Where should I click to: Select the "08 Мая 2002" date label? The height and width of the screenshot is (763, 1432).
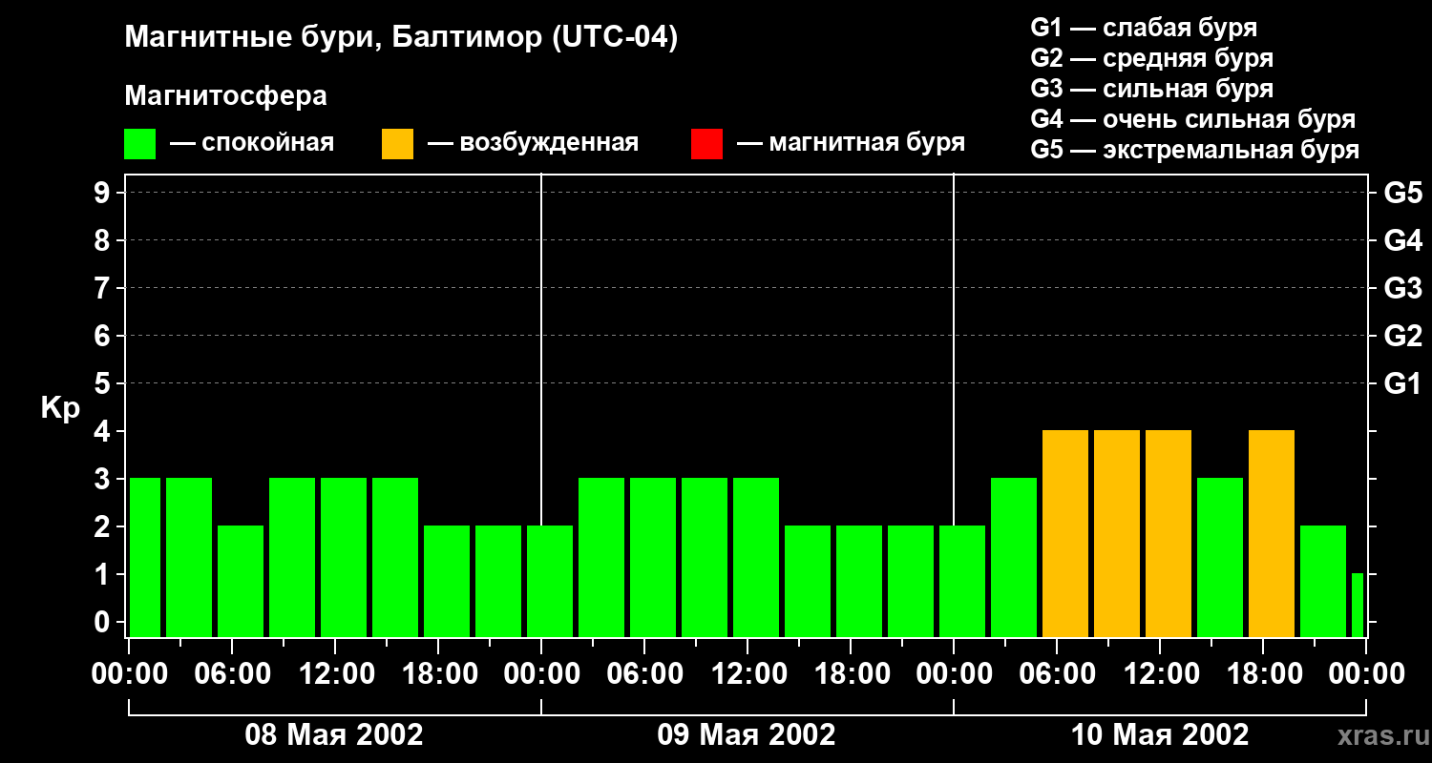coord(334,735)
